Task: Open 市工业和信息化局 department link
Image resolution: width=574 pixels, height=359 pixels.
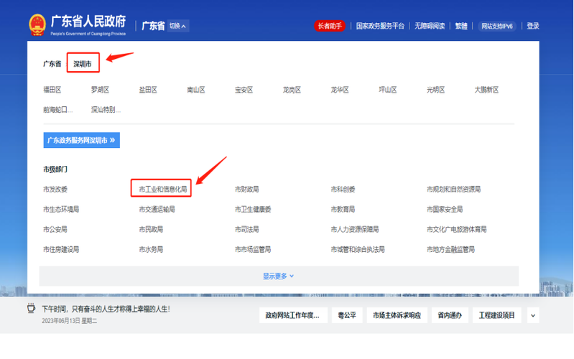Action: pyautogui.click(x=163, y=190)
